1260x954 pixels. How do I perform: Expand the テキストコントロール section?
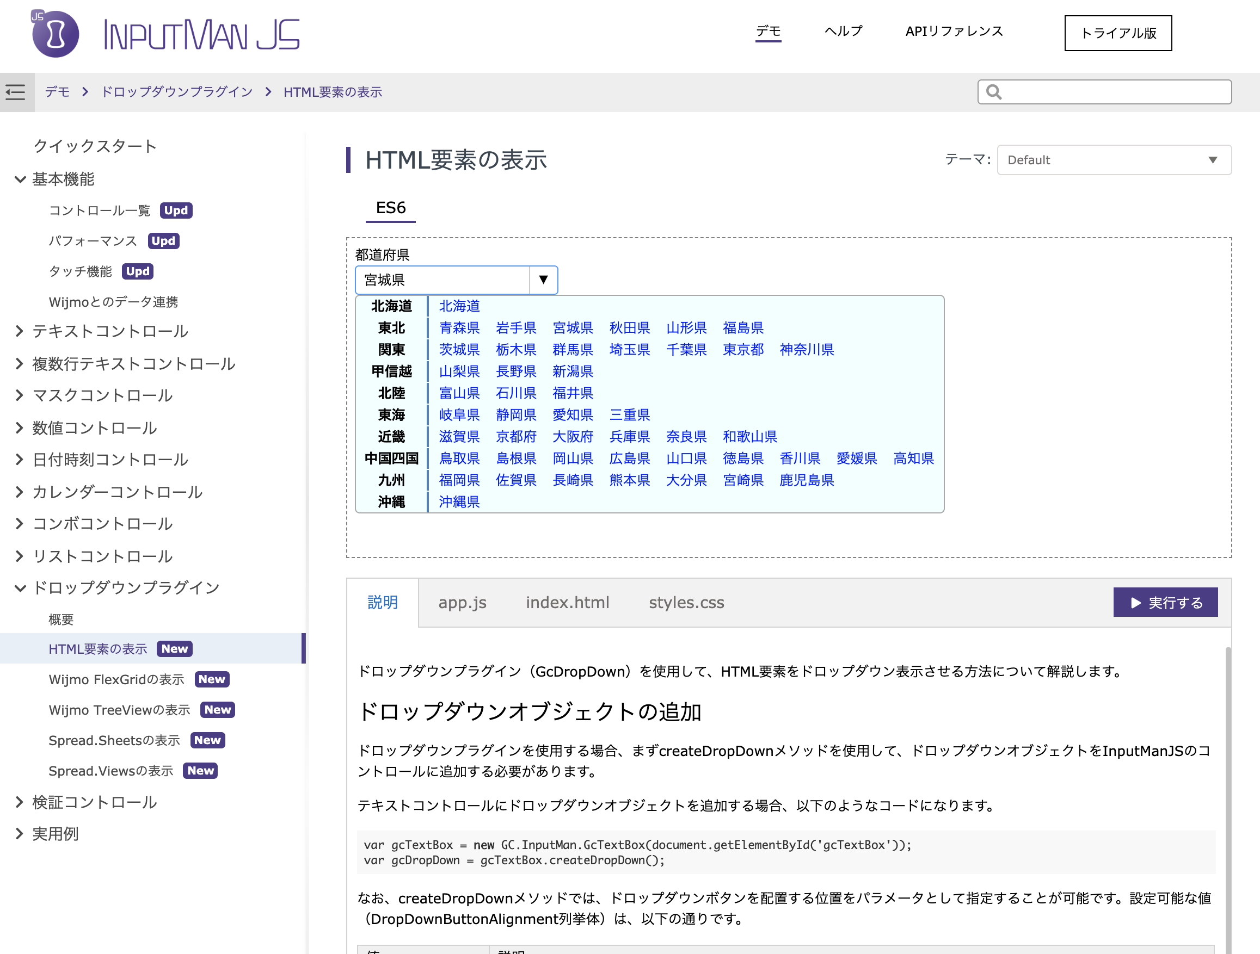point(20,331)
